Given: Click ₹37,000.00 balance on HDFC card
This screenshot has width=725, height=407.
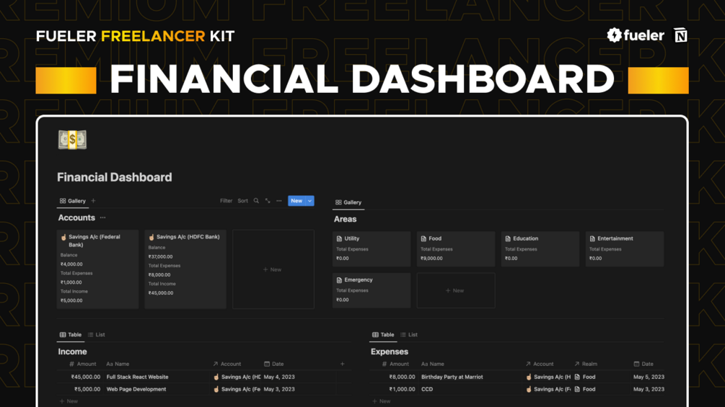Looking at the screenshot, I should click(160, 256).
